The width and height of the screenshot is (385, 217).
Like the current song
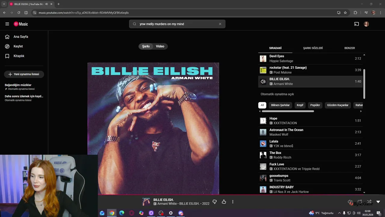pyautogui.click(x=224, y=202)
